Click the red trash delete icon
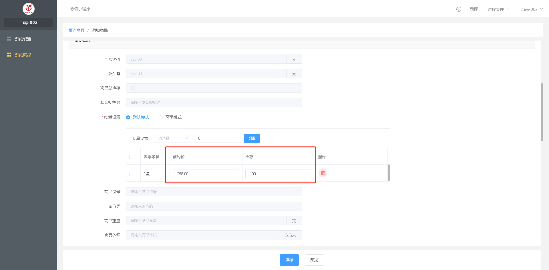This screenshot has height=270, width=549. (x=323, y=173)
